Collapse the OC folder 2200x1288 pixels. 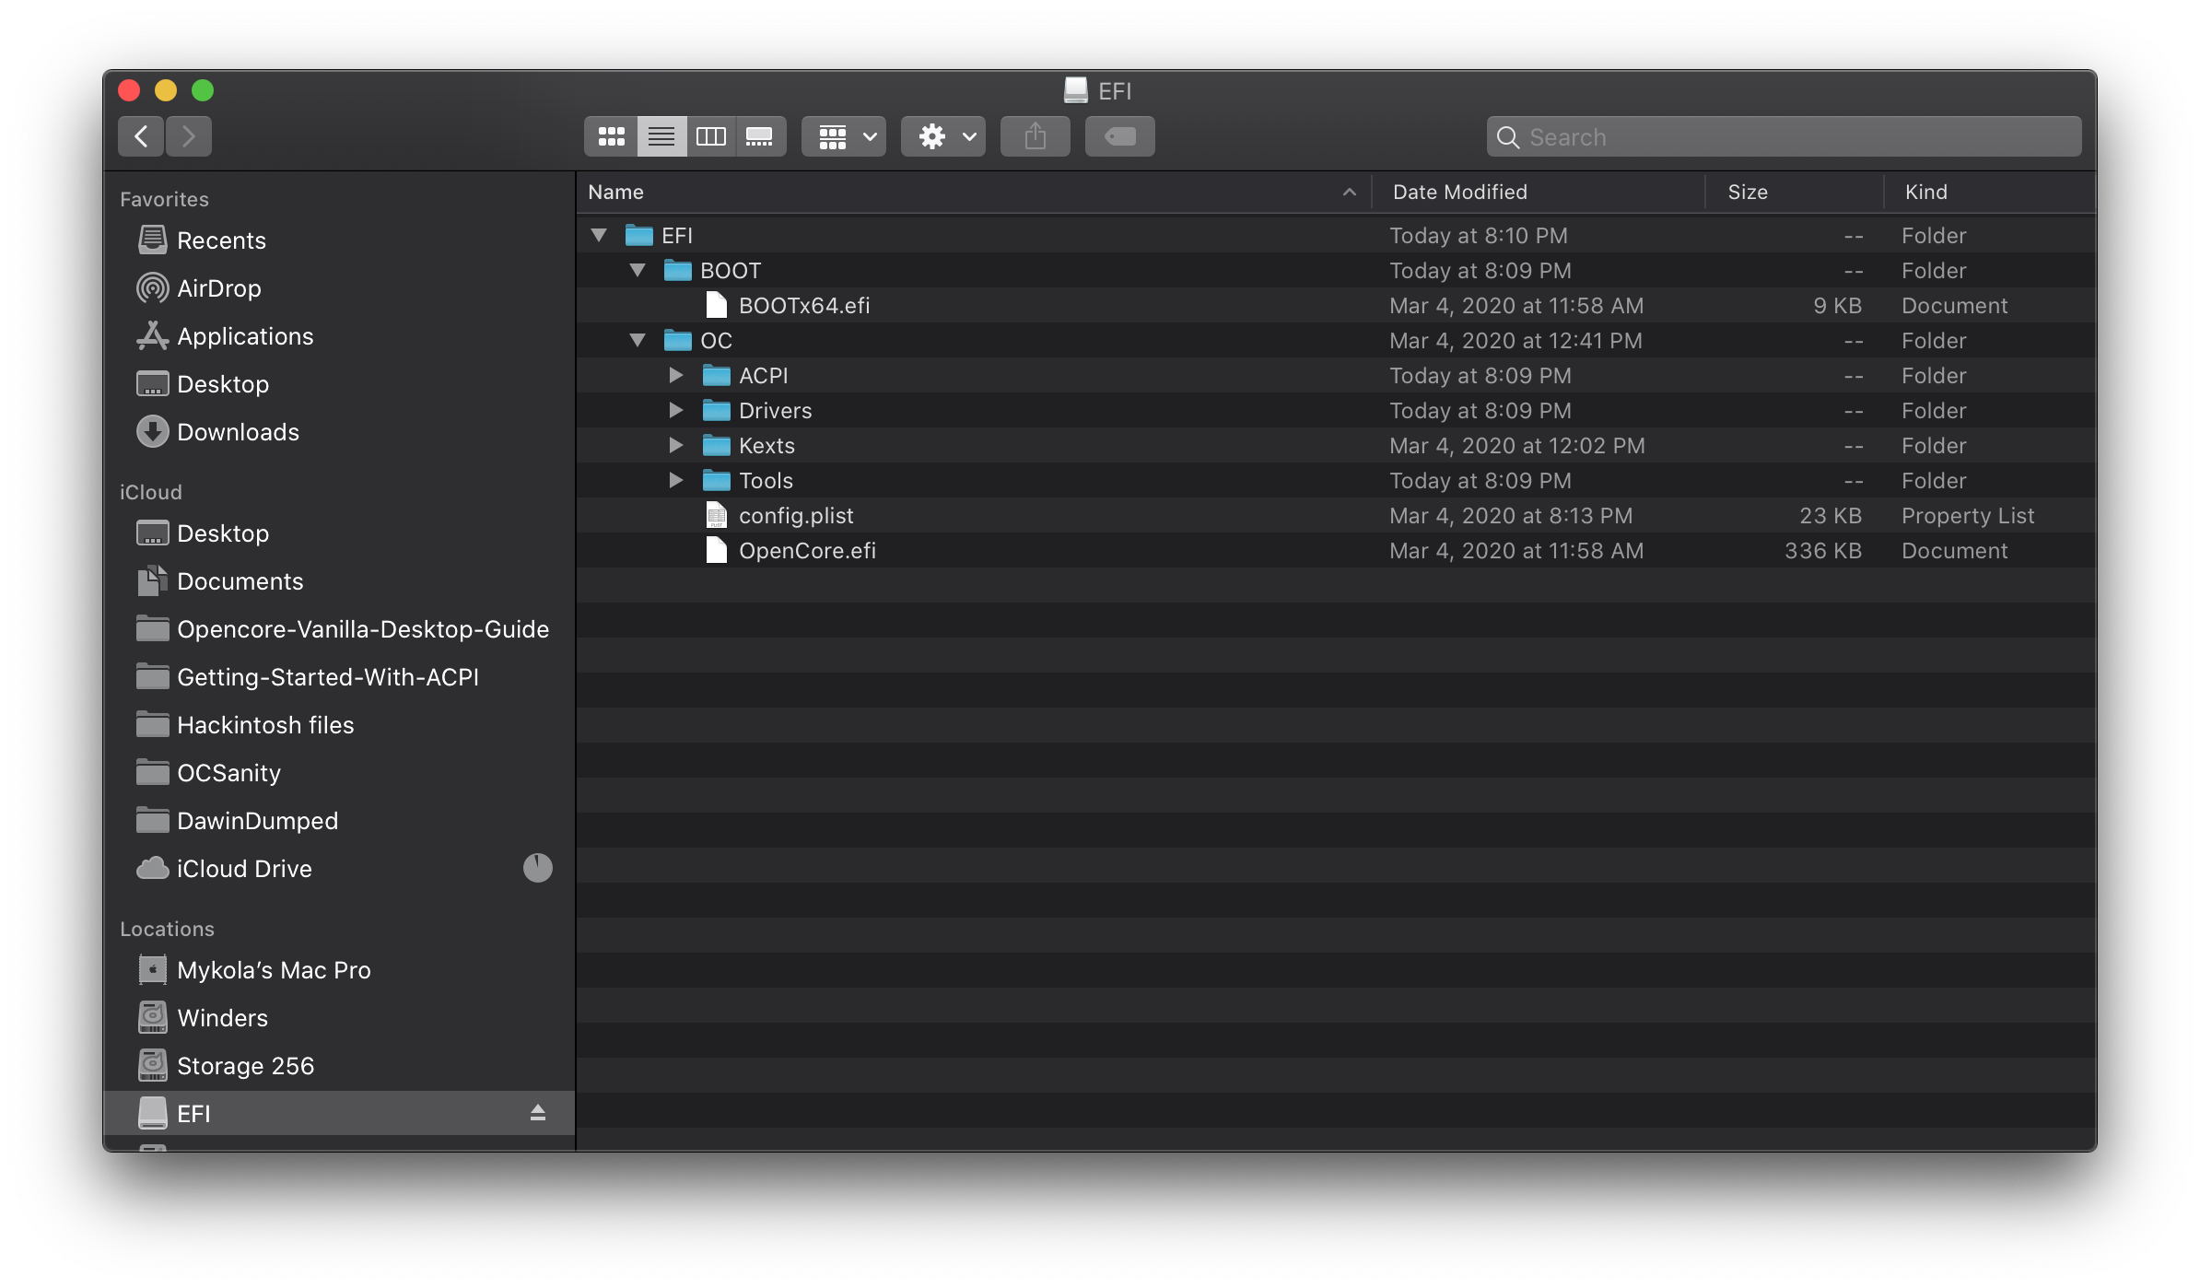pos(638,339)
